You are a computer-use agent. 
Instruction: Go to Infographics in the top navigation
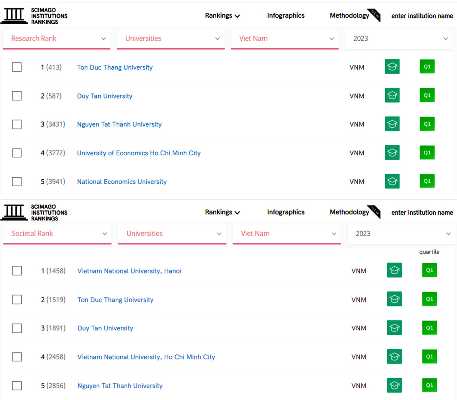pos(286,16)
